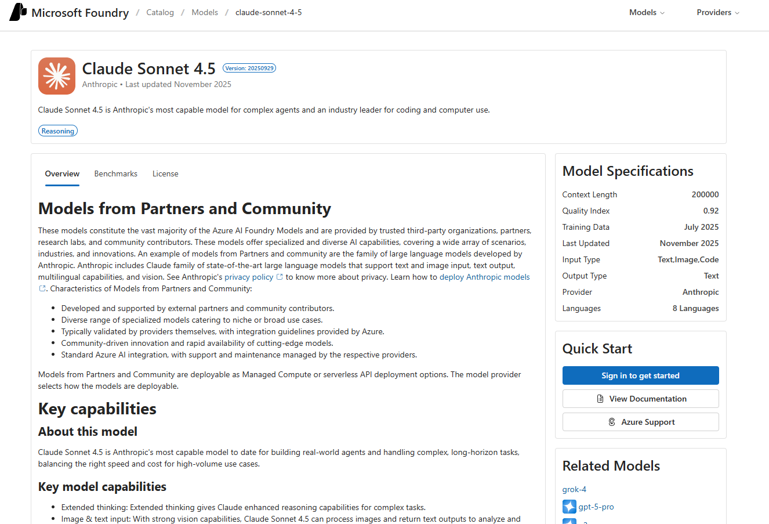The image size is (769, 524).
Task: Click the Model Specifications heading
Action: tap(628, 171)
